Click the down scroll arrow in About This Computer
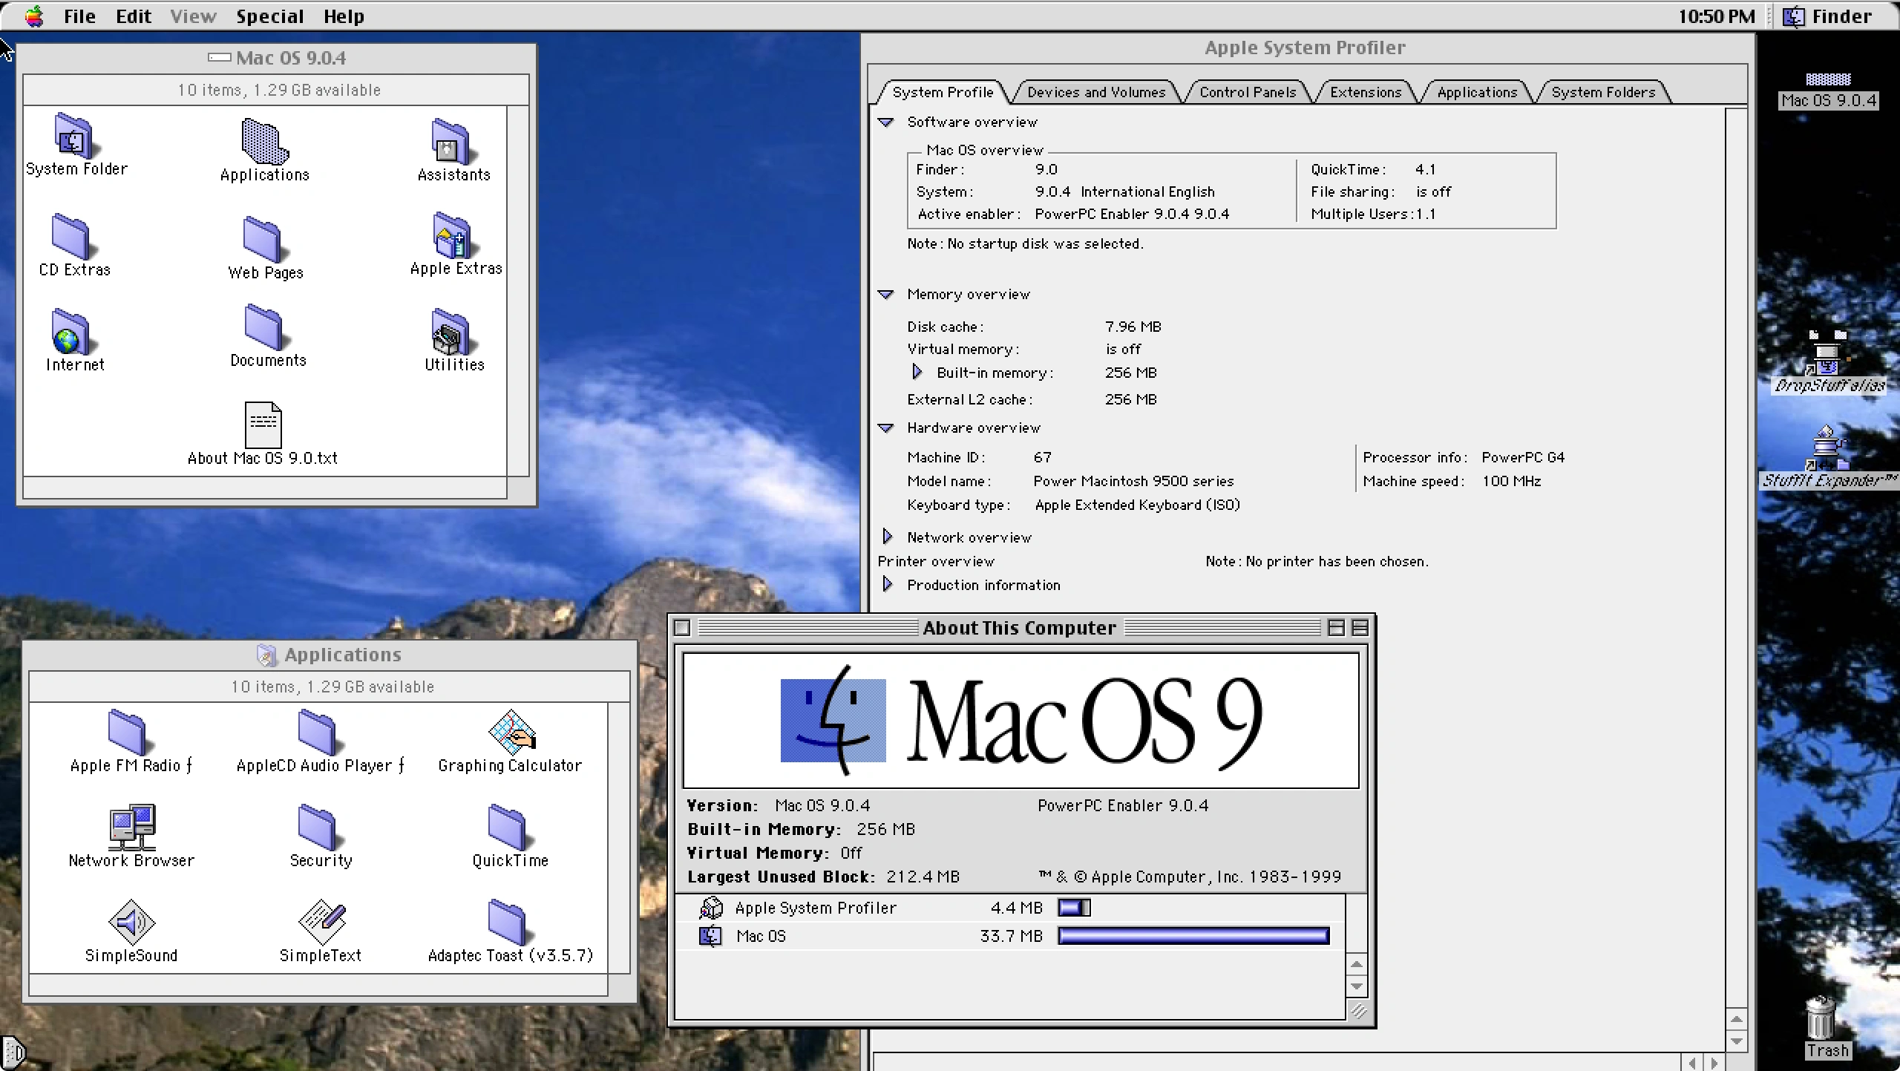The image size is (1900, 1071). (x=1357, y=987)
